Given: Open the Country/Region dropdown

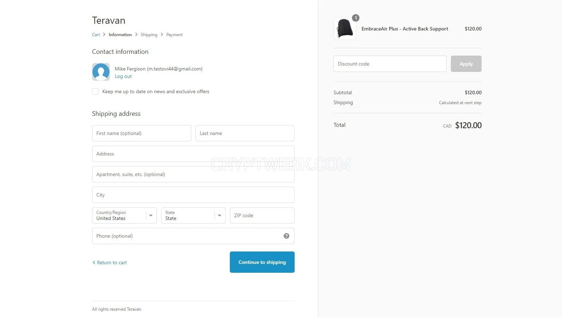Looking at the screenshot, I should [124, 215].
